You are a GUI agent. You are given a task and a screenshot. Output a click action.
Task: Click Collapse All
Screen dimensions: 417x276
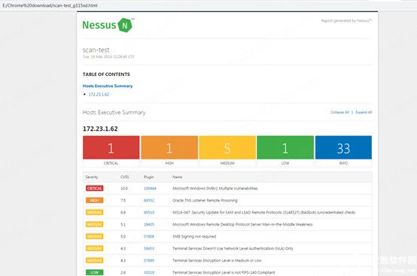pos(339,112)
